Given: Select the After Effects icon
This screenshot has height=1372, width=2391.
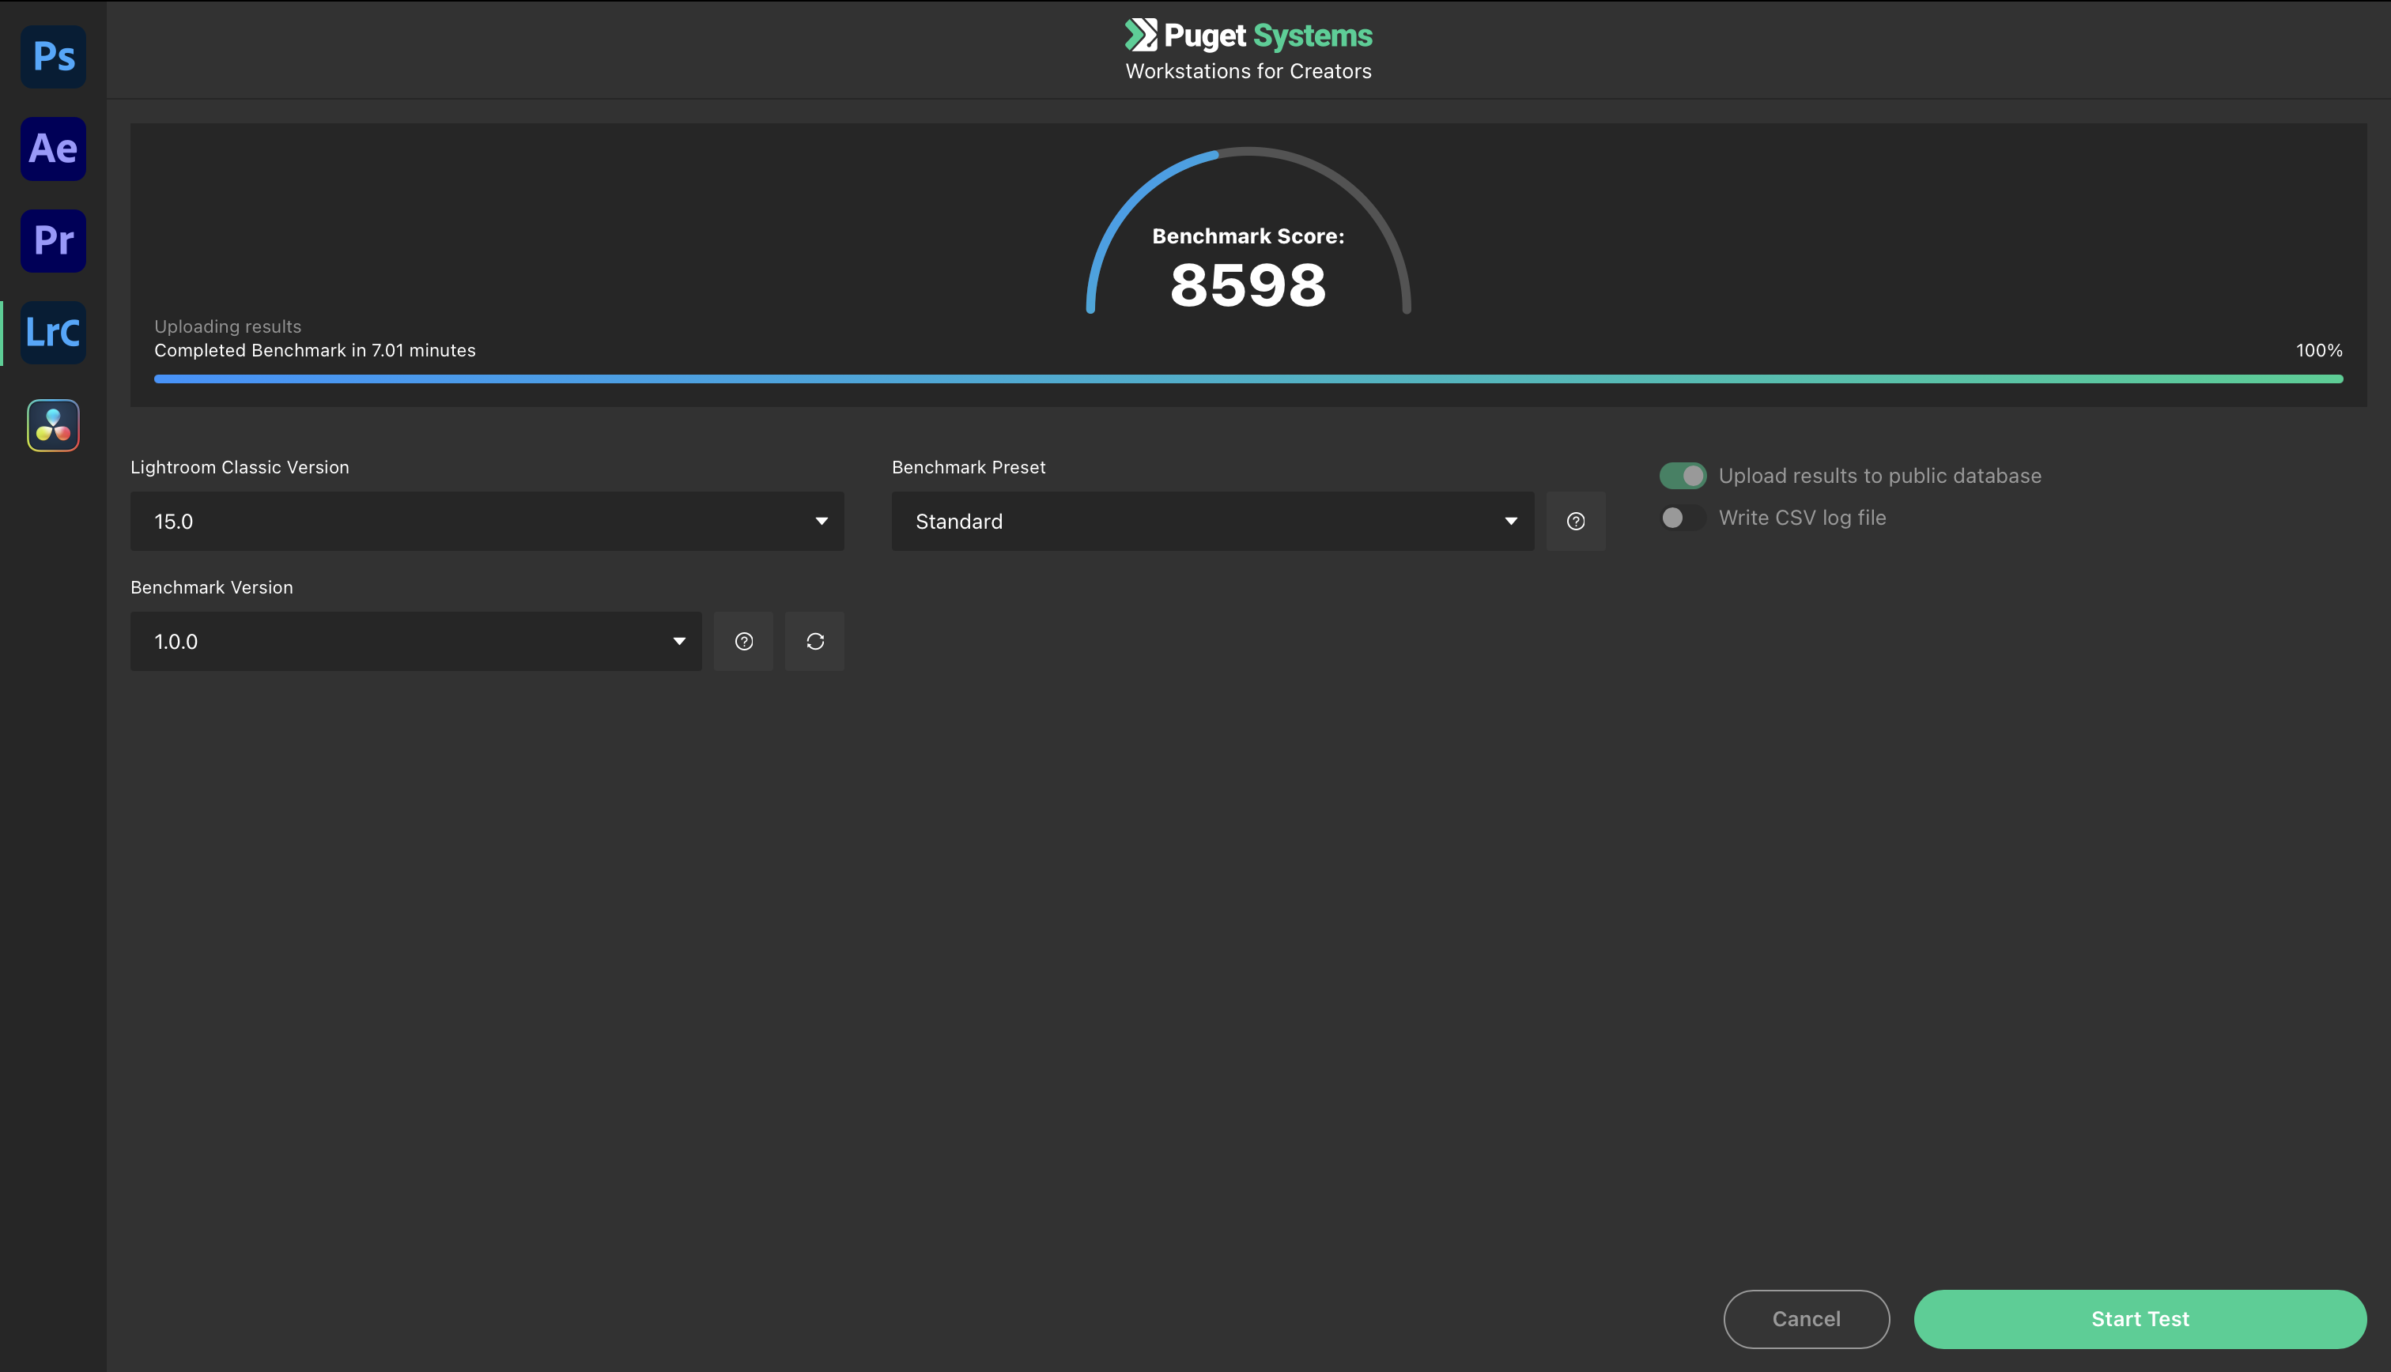Looking at the screenshot, I should coord(54,149).
